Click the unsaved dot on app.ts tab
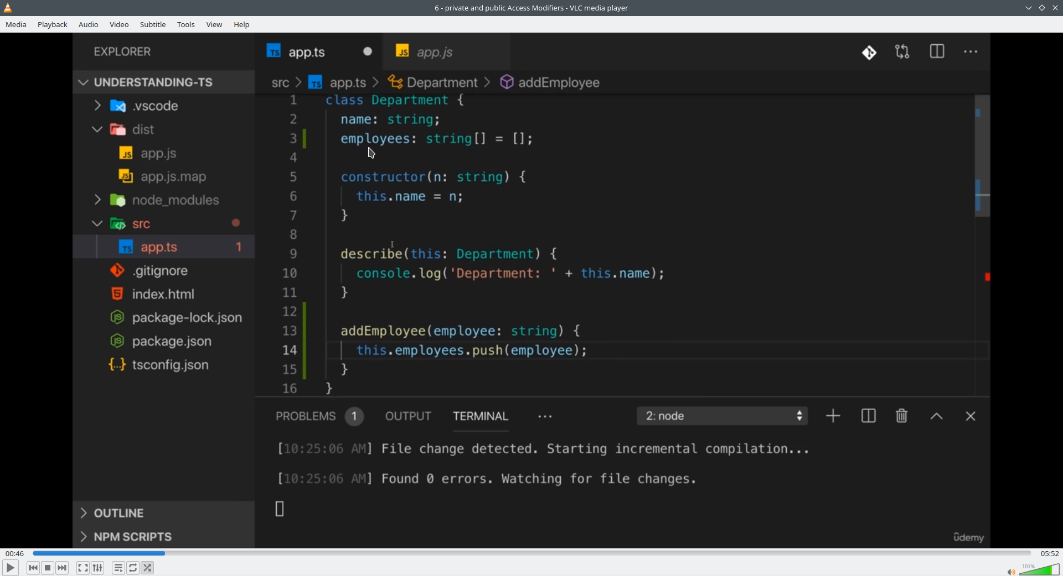Screen dimensions: 1063x576 click(368, 52)
